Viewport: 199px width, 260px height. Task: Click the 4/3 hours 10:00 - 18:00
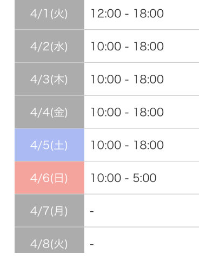click(127, 79)
